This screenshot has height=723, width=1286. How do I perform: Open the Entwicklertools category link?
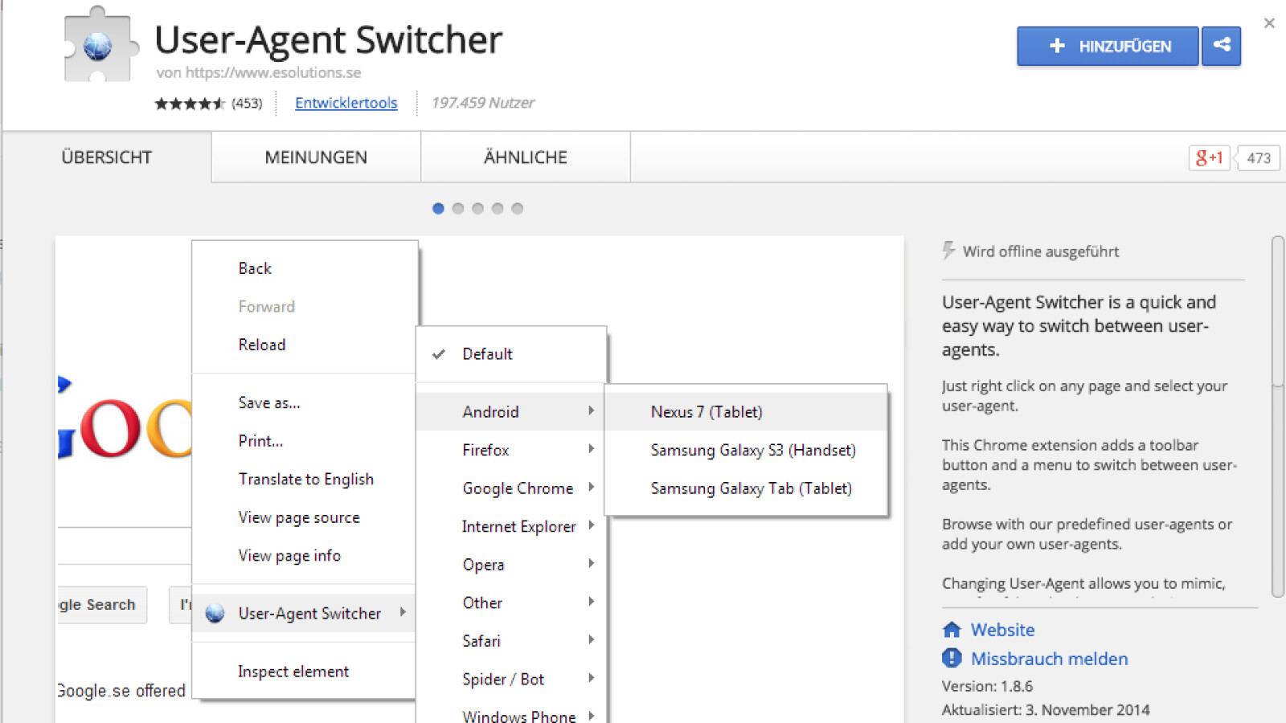coord(346,103)
